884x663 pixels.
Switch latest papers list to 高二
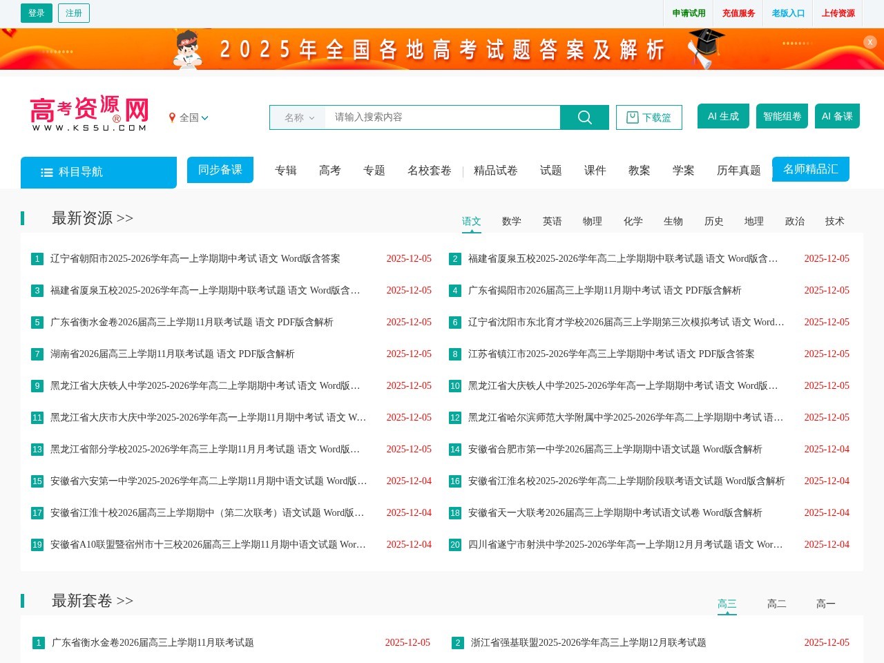[x=776, y=603]
